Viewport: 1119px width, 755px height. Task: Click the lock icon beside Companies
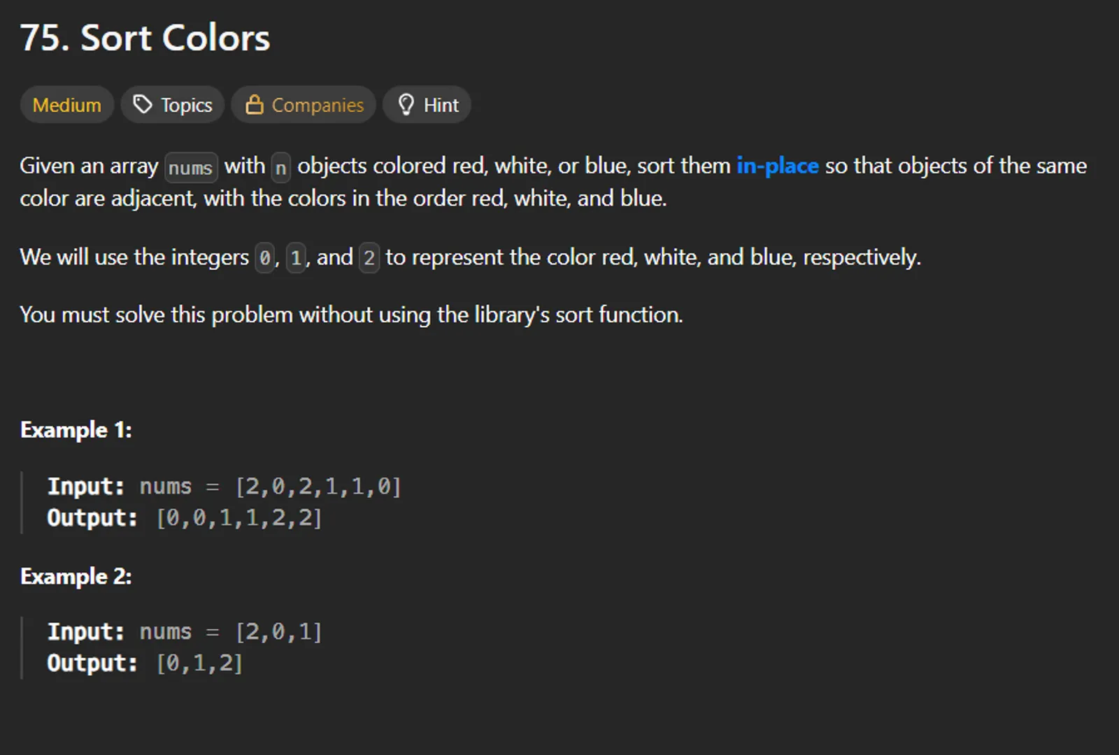pos(254,105)
